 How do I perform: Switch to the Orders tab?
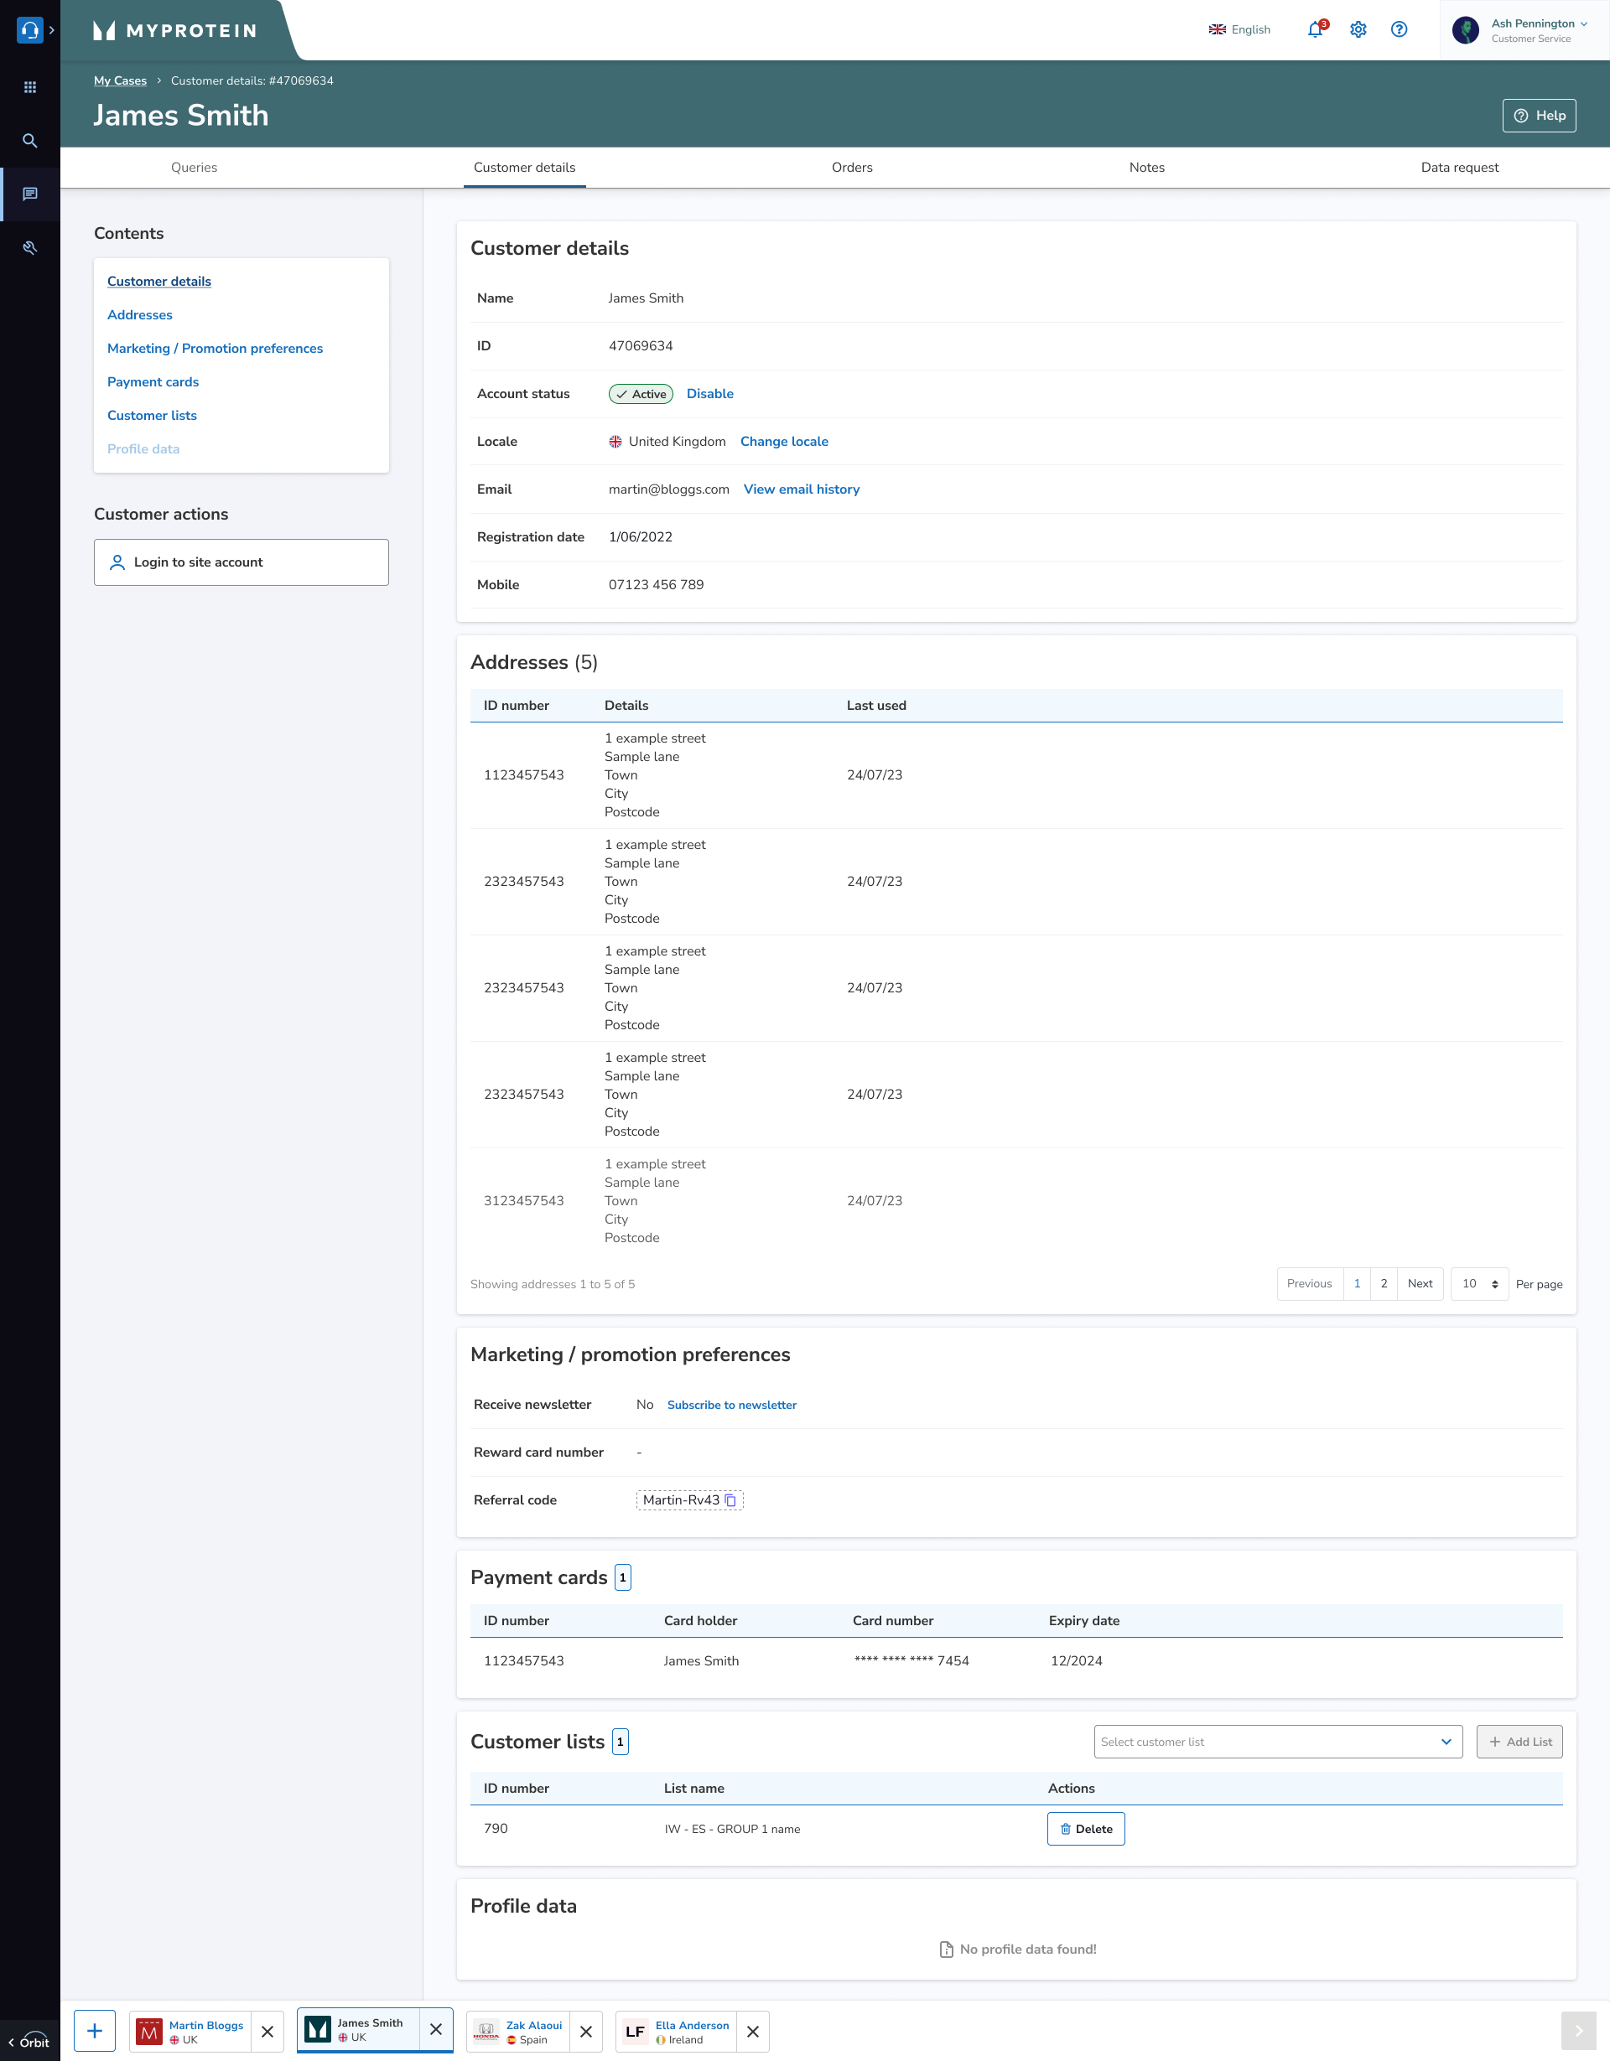[852, 167]
